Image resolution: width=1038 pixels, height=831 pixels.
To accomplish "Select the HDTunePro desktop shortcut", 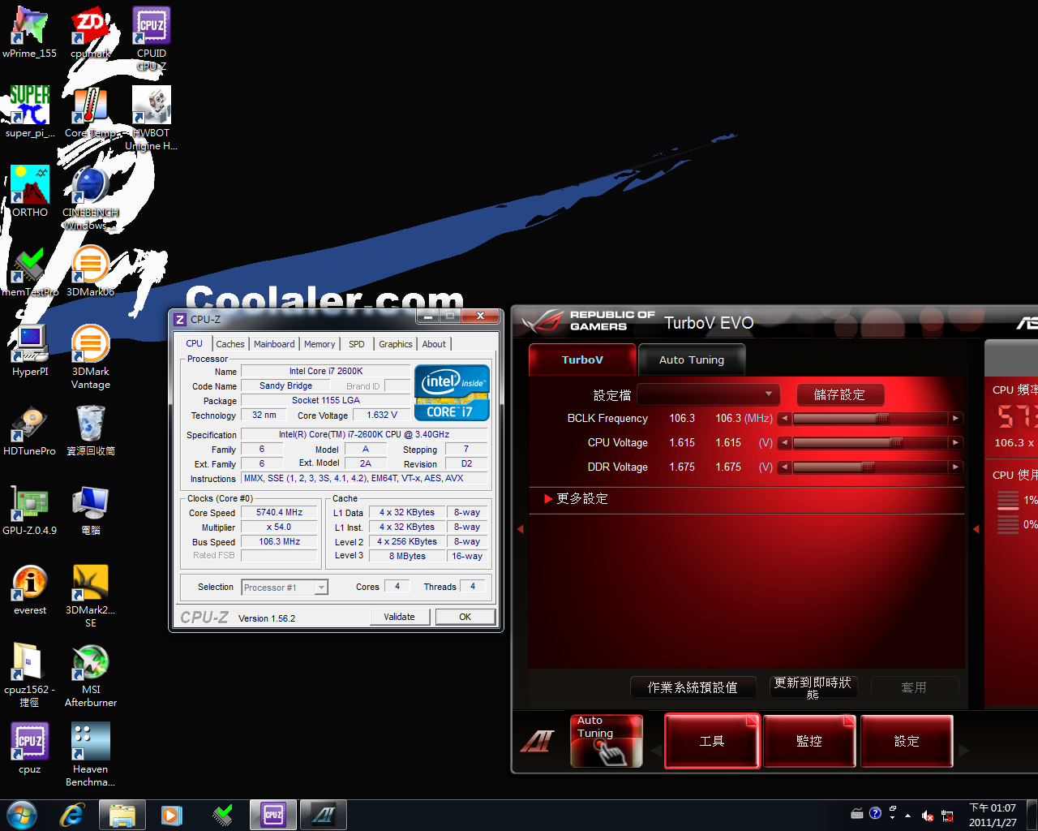I will click(30, 430).
